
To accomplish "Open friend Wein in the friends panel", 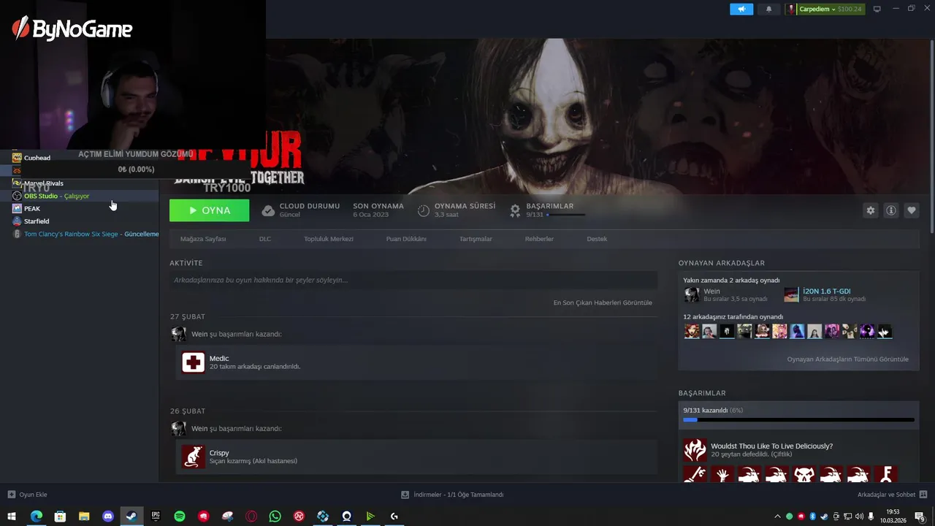I will (x=711, y=291).
